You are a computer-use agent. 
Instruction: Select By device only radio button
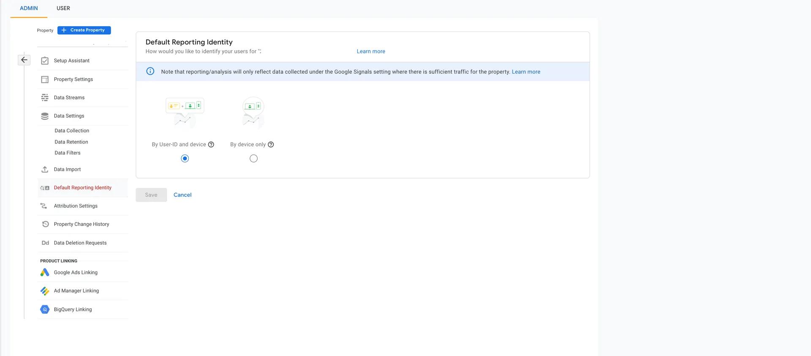point(253,158)
